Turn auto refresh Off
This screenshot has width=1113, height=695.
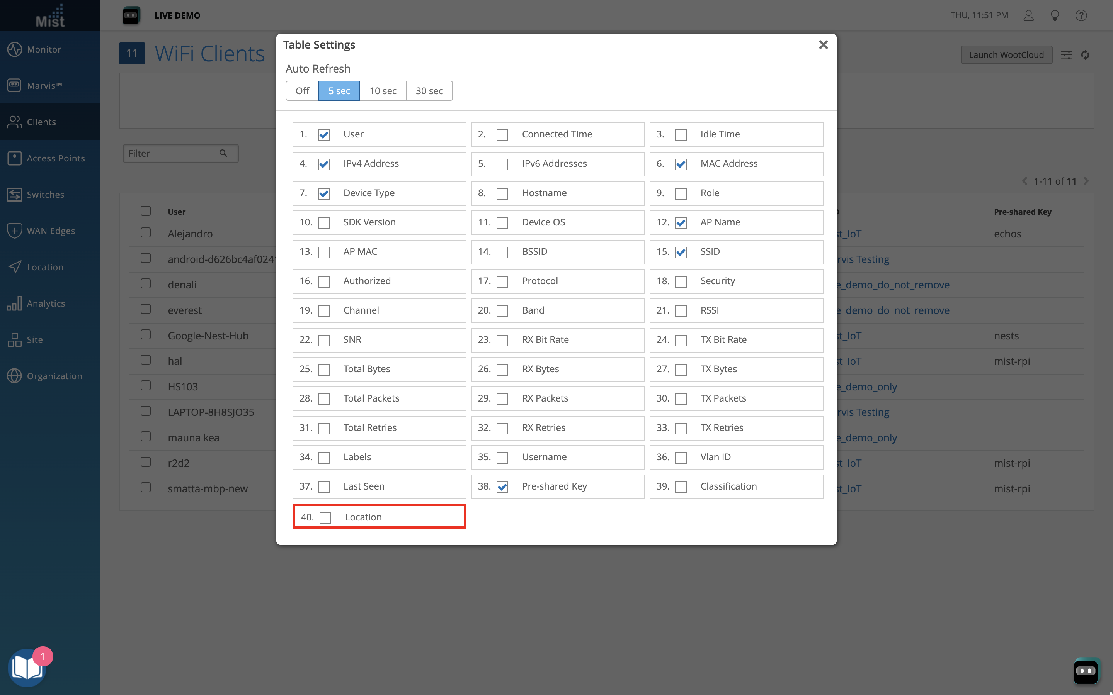[302, 91]
